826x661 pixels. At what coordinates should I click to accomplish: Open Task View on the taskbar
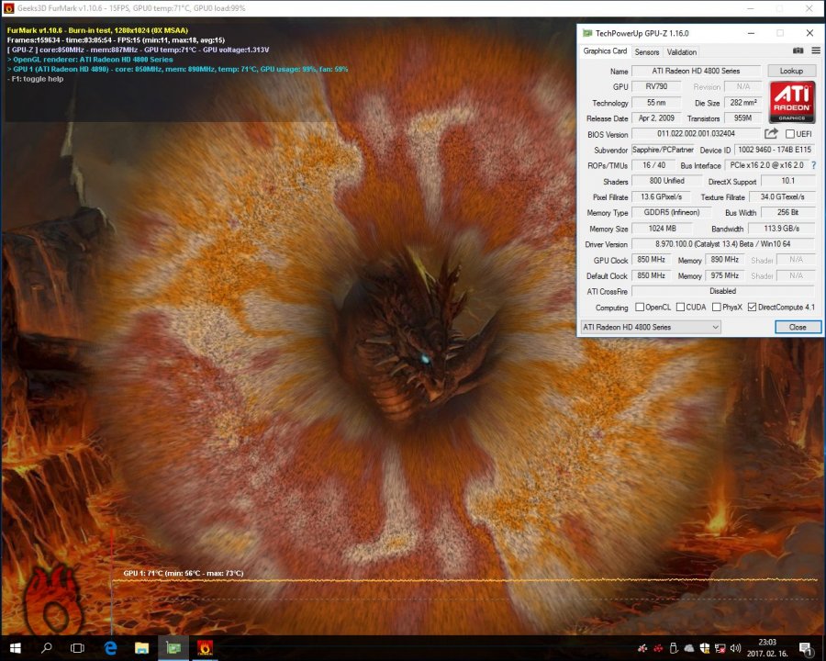click(x=77, y=648)
